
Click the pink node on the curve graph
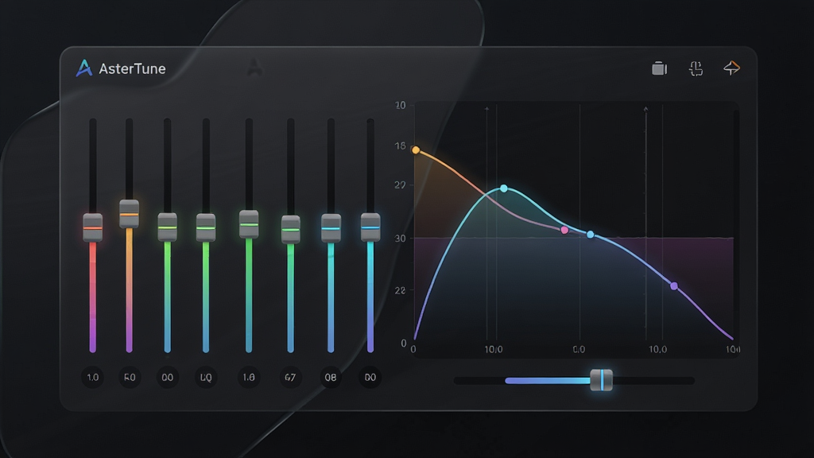pyautogui.click(x=565, y=230)
